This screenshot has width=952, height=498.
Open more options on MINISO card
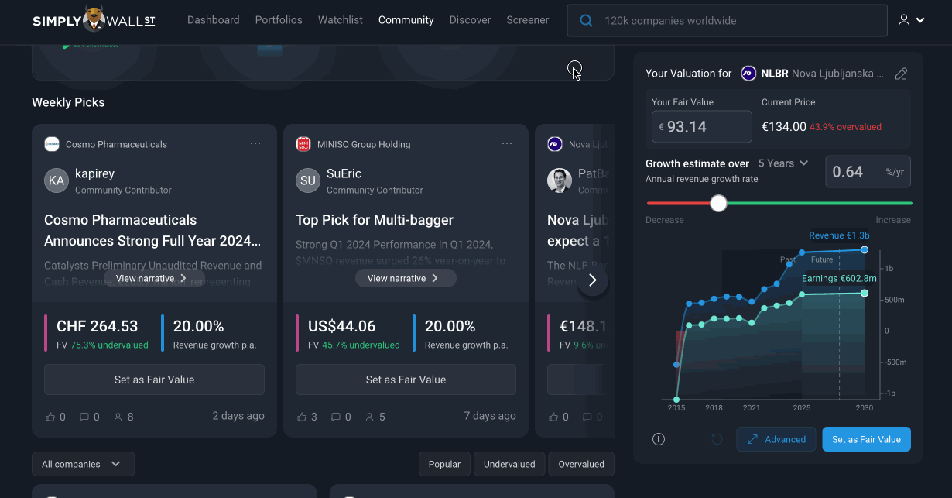[507, 144]
